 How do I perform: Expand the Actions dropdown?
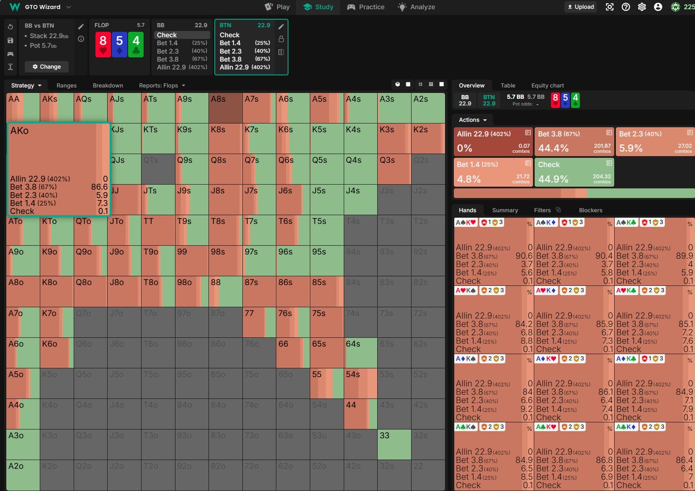473,120
